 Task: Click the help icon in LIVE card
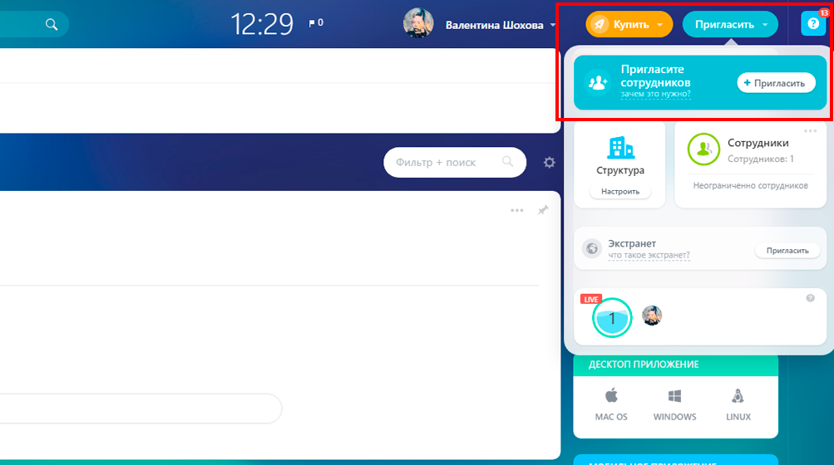tap(810, 298)
